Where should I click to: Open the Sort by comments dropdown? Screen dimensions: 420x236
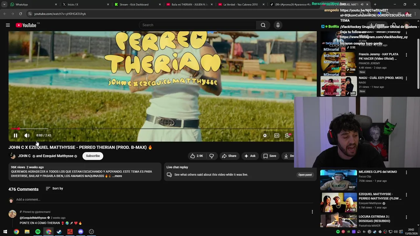[x=54, y=188]
